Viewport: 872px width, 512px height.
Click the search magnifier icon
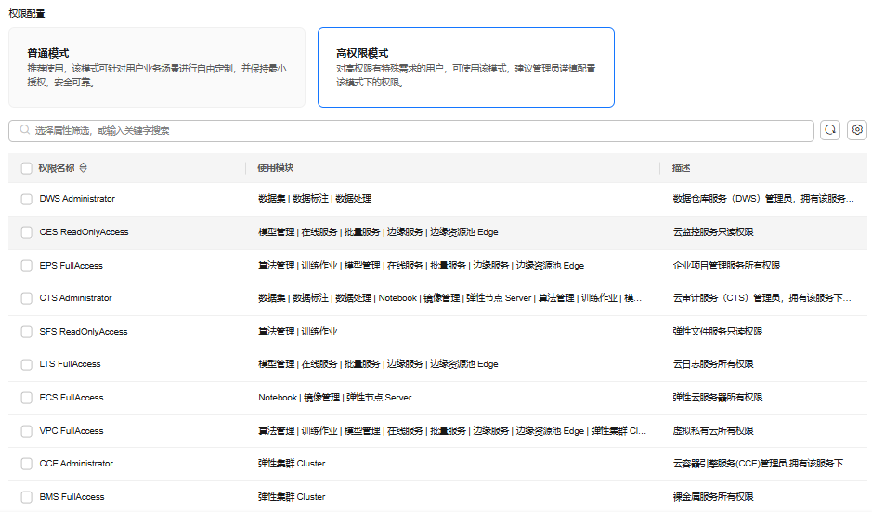25,131
